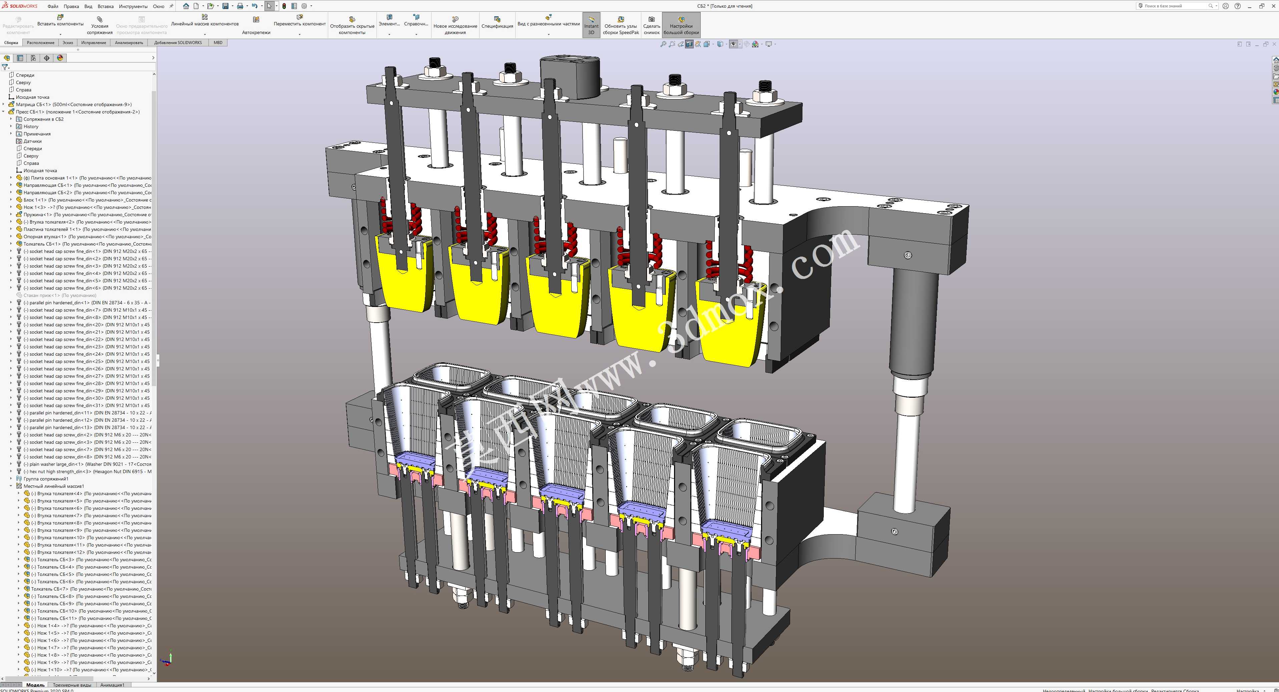Create a new document via page icon

coord(196,6)
